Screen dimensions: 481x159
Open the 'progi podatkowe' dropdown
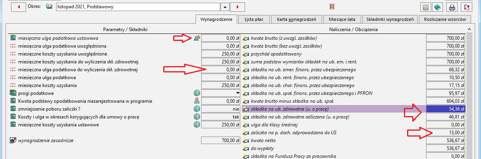click(x=238, y=93)
